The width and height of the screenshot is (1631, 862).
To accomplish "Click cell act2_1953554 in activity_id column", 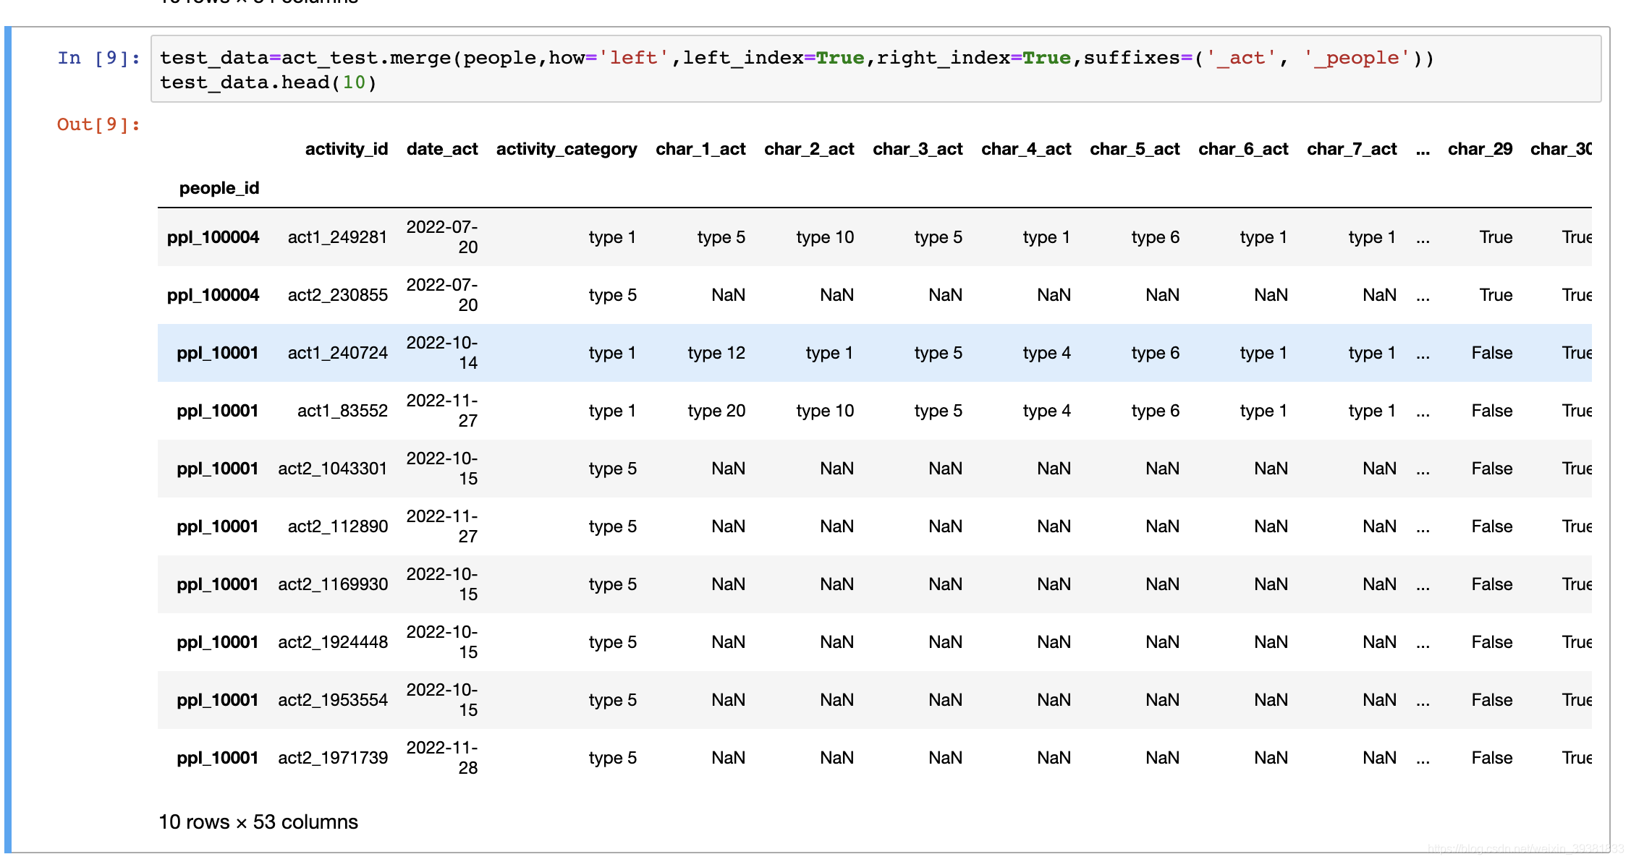I will [x=333, y=700].
